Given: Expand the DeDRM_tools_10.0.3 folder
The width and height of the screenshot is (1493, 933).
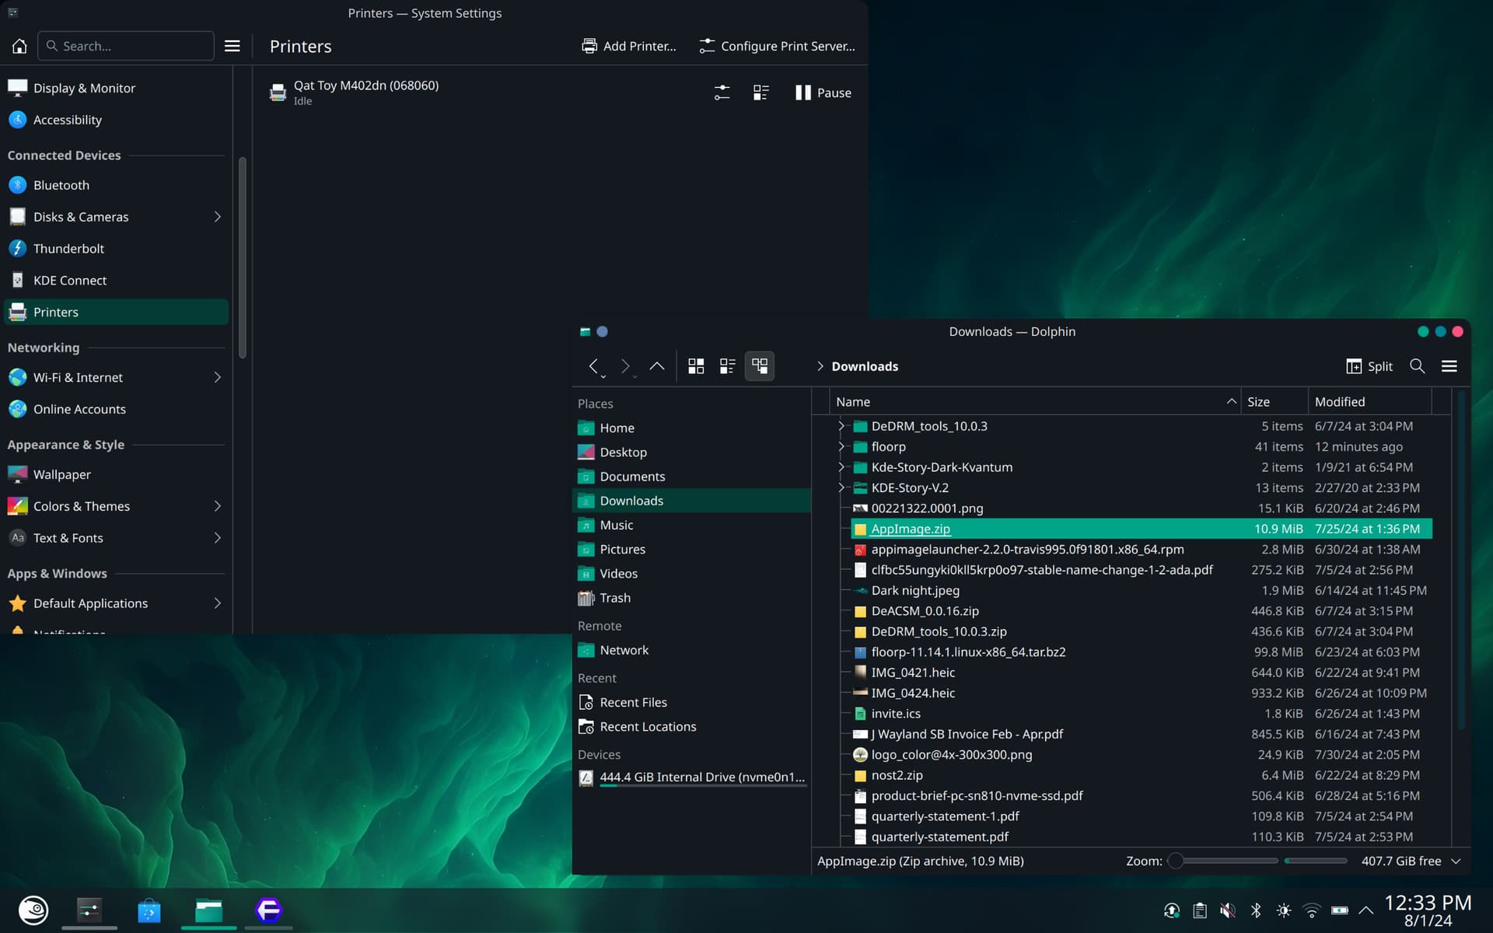Looking at the screenshot, I should tap(841, 426).
